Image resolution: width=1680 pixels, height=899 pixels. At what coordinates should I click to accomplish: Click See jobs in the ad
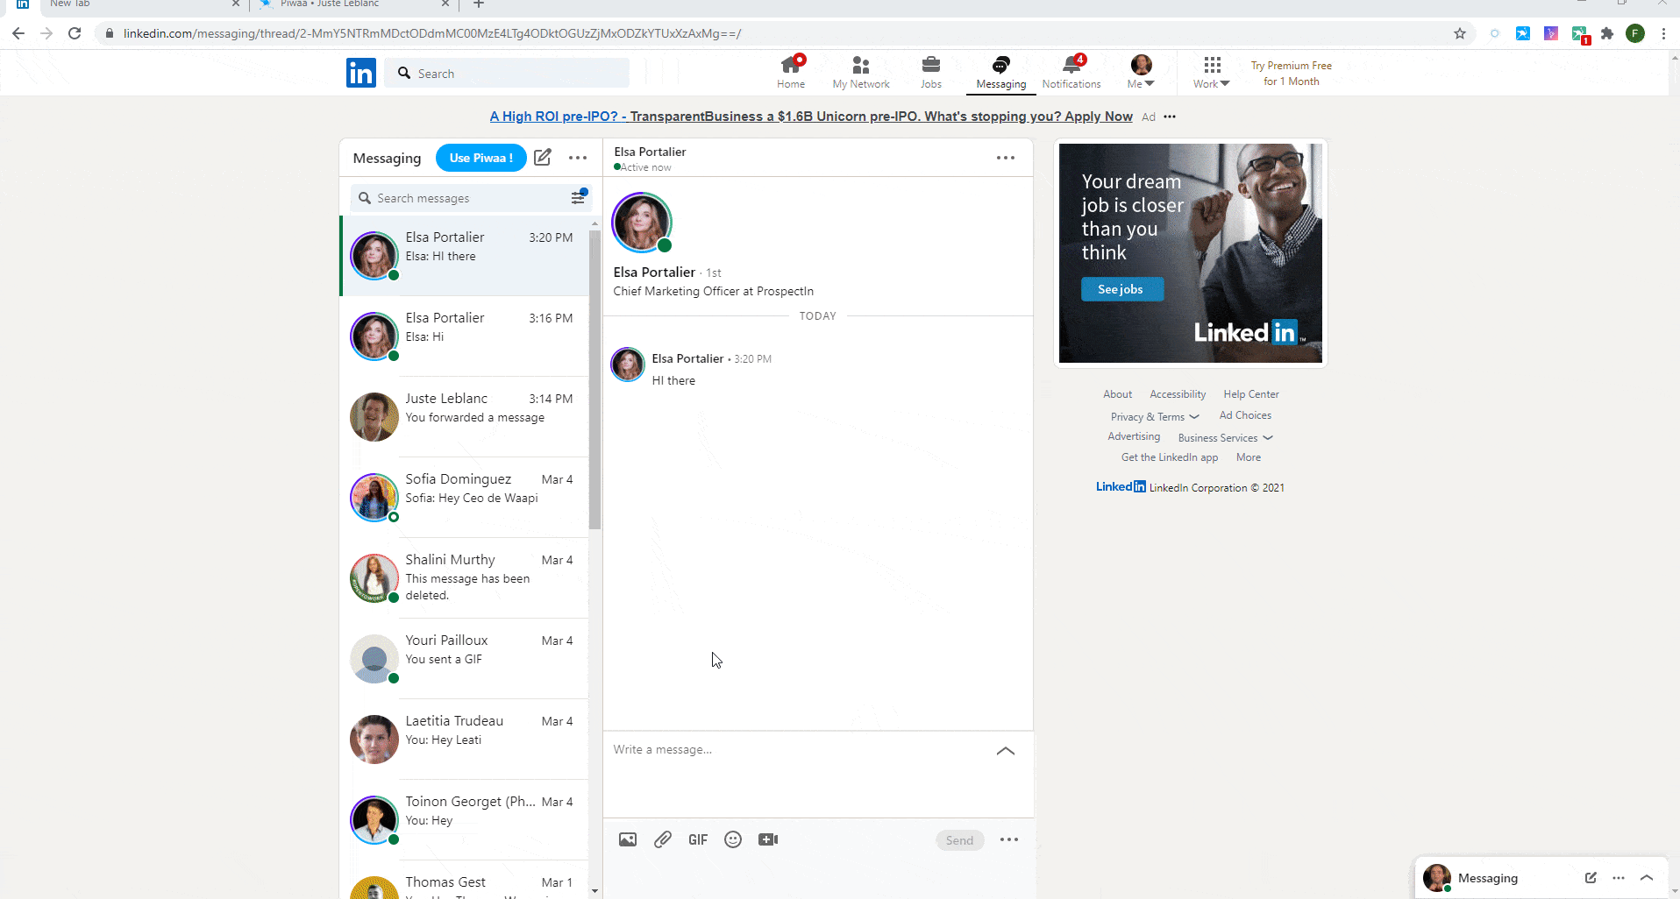tap(1121, 289)
